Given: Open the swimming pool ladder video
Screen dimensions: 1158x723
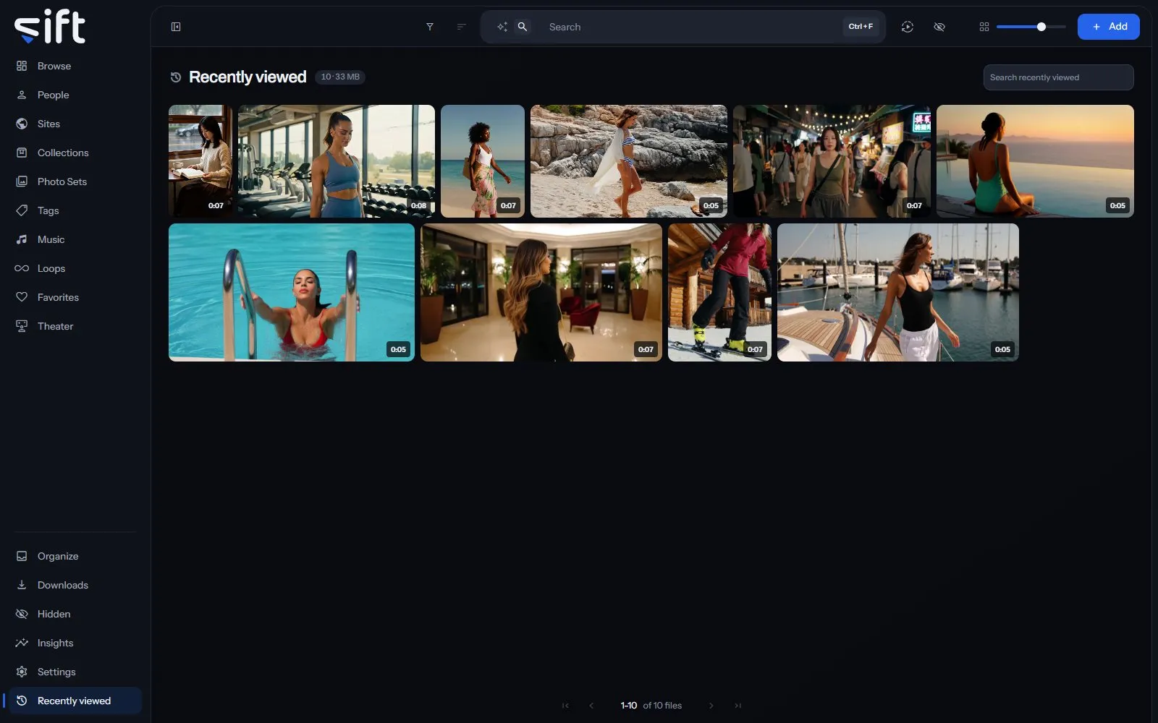Looking at the screenshot, I should [292, 292].
